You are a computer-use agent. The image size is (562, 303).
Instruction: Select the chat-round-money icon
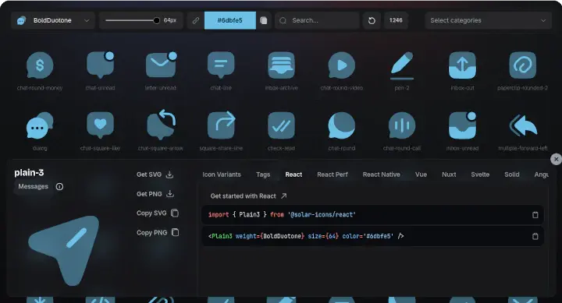pos(40,65)
